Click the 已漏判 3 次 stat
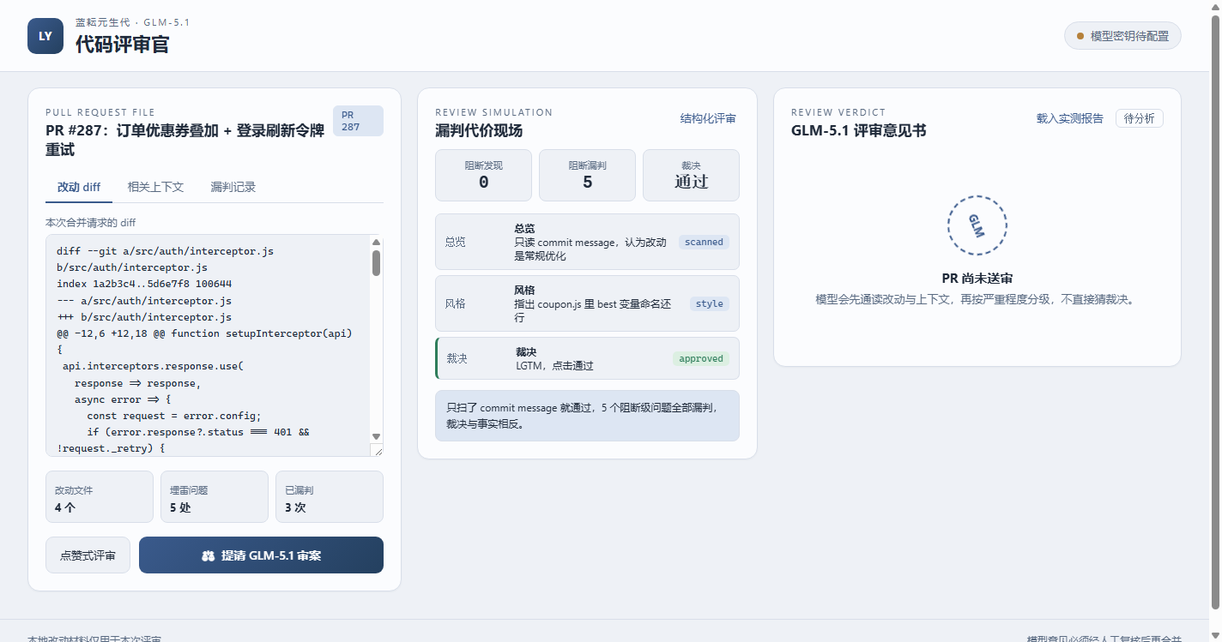 pyautogui.click(x=330, y=496)
